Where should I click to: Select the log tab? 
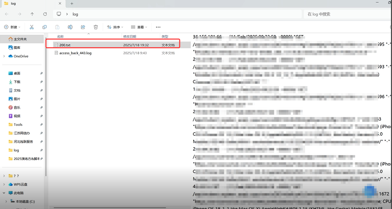coord(33,4)
